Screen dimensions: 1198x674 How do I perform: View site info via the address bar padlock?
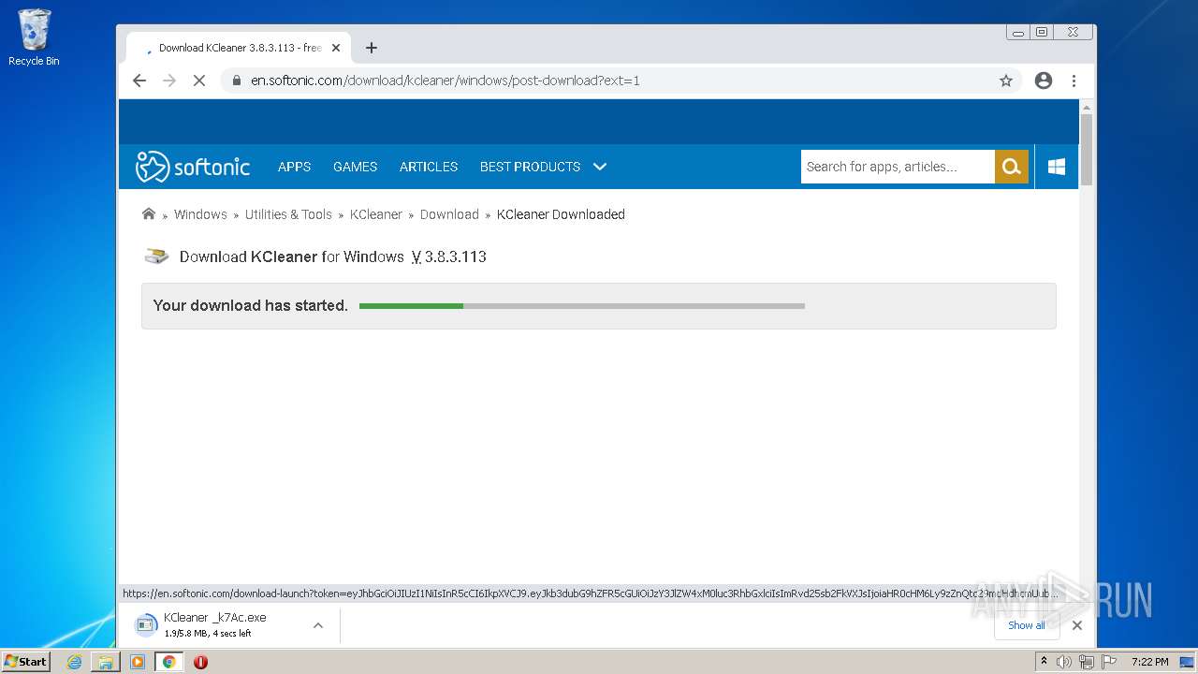click(237, 81)
